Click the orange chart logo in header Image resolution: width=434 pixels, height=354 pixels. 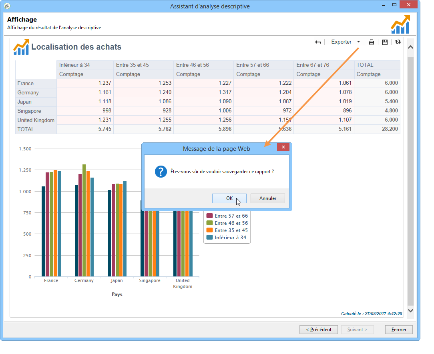pyautogui.click(x=400, y=24)
